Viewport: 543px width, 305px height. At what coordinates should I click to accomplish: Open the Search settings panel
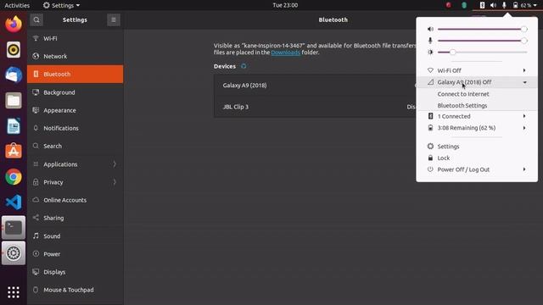[76, 146]
